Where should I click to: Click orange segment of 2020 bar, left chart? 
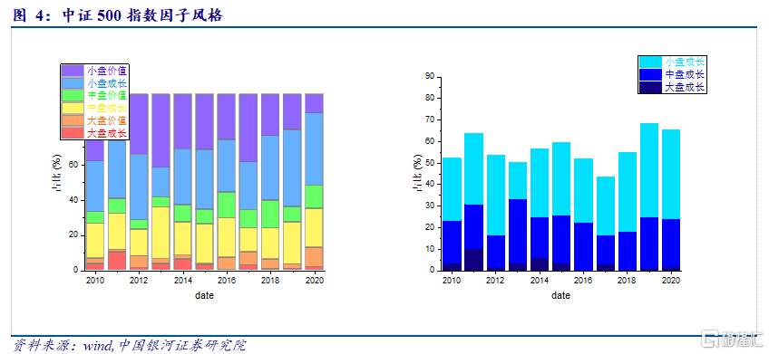[315, 256]
